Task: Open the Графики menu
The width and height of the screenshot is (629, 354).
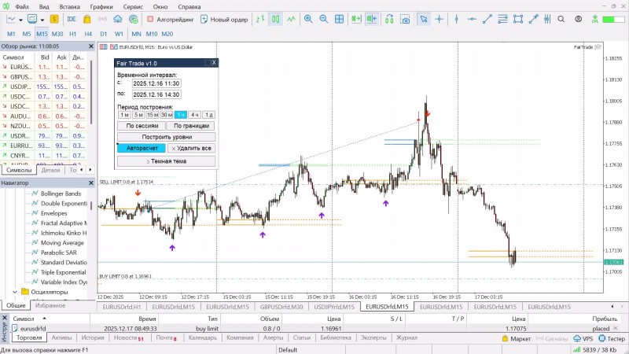Action: tap(101, 6)
